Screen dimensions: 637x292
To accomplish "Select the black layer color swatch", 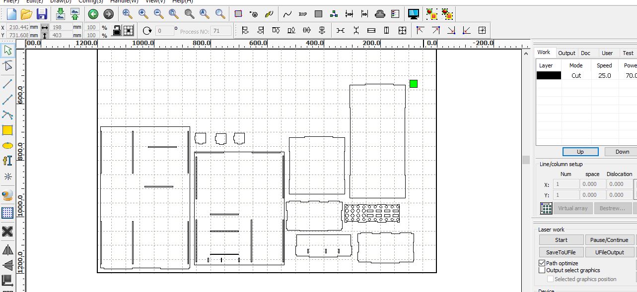I will pos(549,76).
